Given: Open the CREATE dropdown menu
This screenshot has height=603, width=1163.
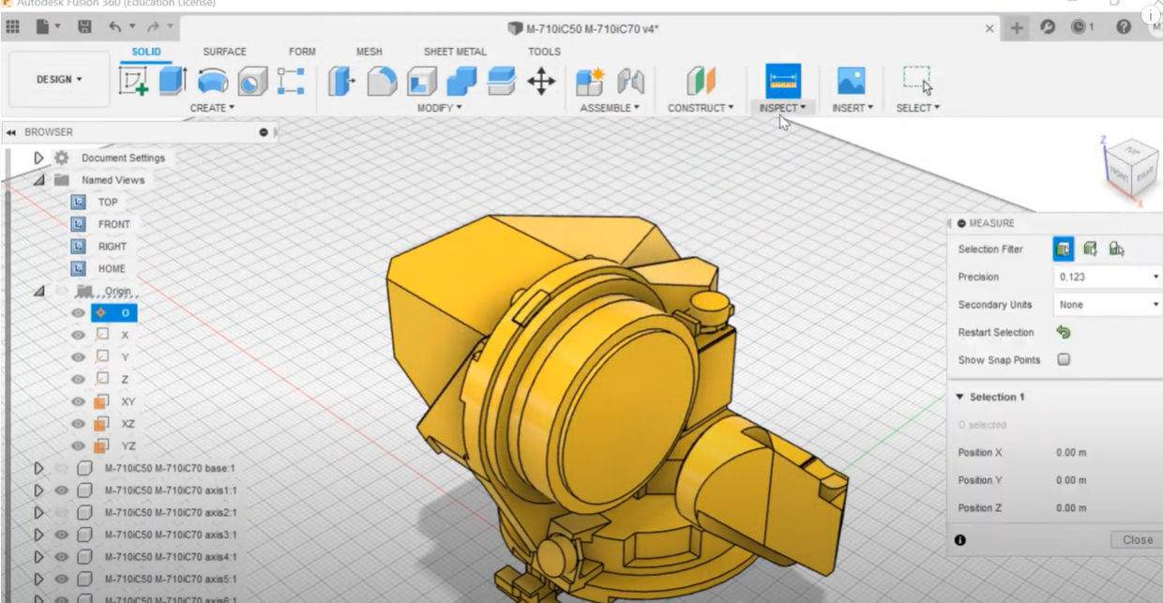Looking at the screenshot, I should tap(213, 108).
